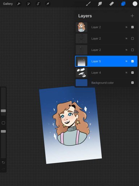The height and width of the screenshot is (186, 139).
Task: Select the Smudge finger tool
Action: 100,4
